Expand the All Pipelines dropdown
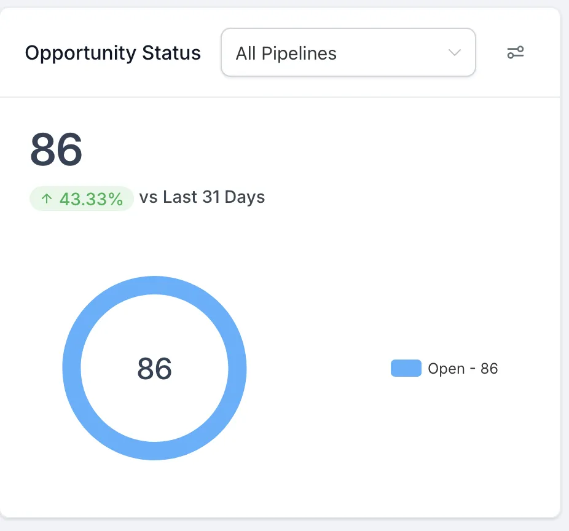 coord(348,53)
